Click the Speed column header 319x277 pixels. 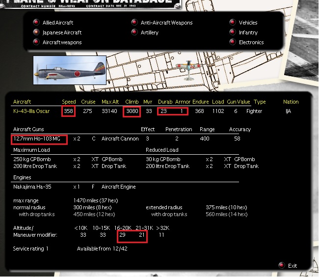click(69, 102)
